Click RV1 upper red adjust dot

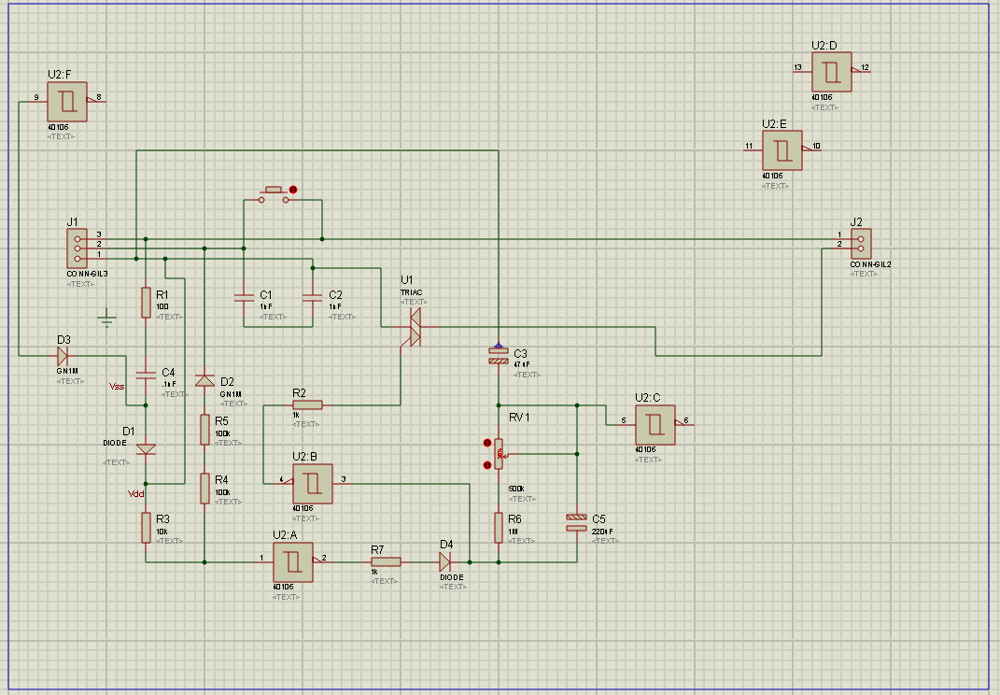[x=487, y=443]
